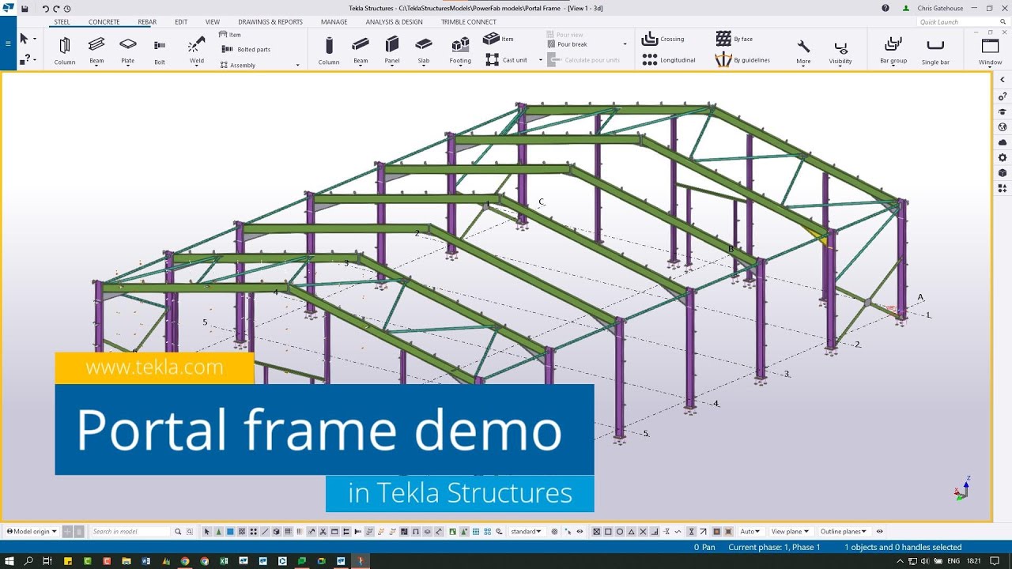The width and height of the screenshot is (1012, 569).
Task: Choose rebar By face tool
Action: tap(734, 39)
